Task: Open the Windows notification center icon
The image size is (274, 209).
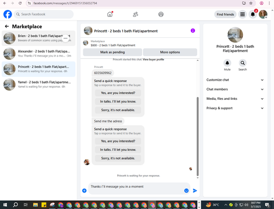Action: pyautogui.click(x=267, y=205)
